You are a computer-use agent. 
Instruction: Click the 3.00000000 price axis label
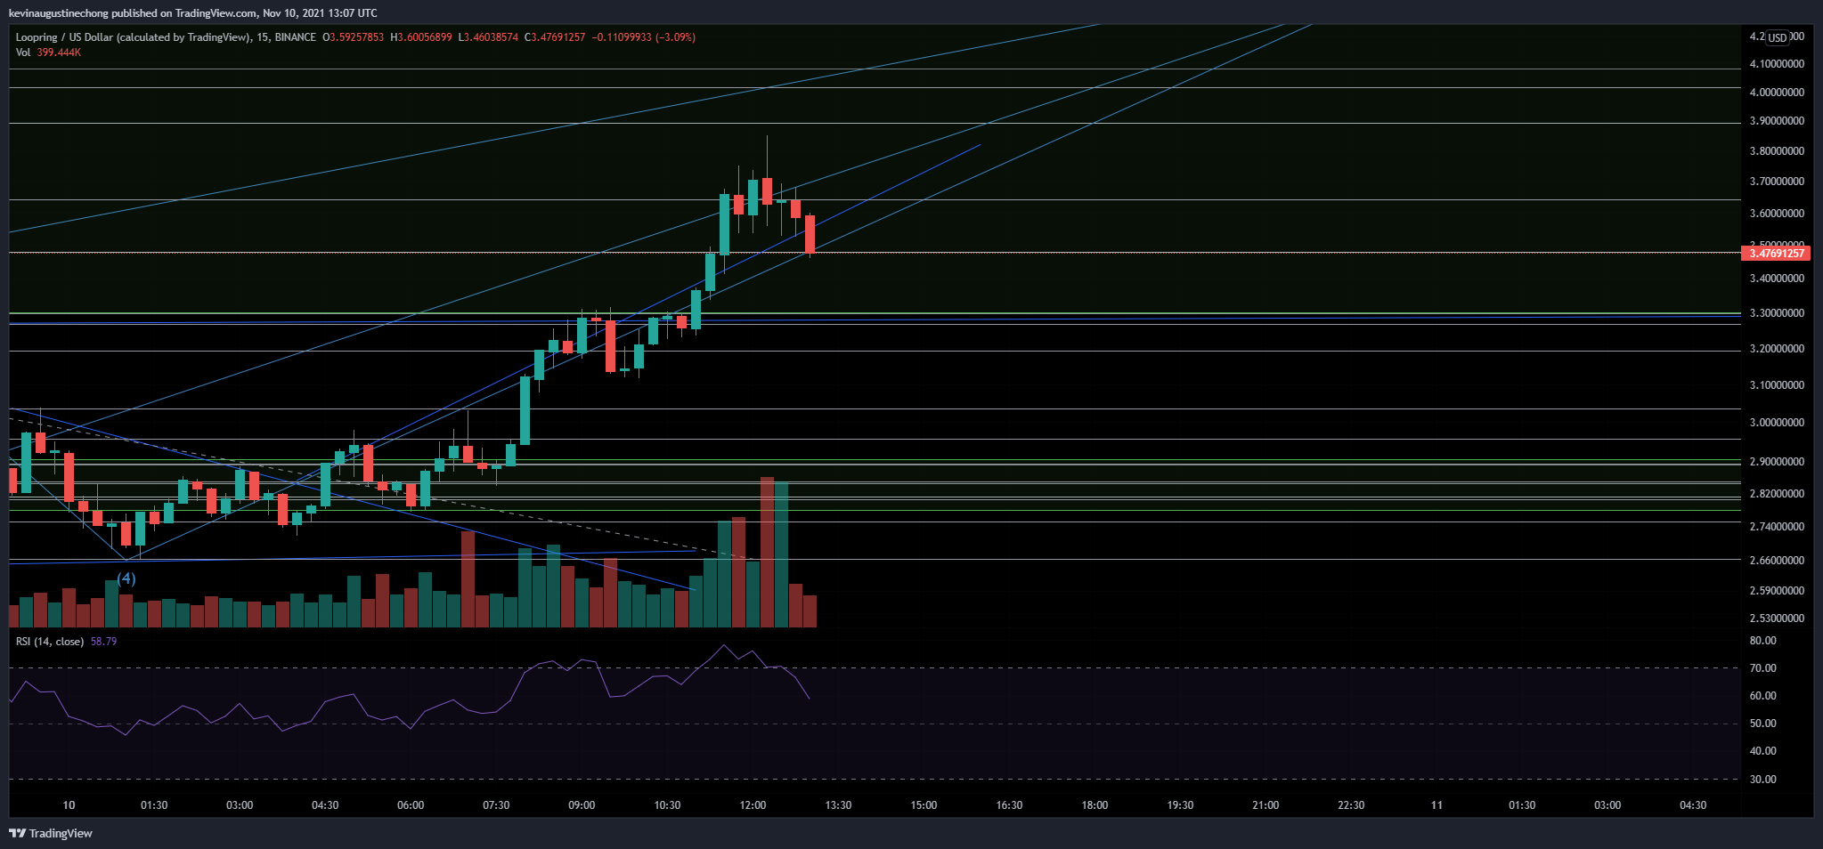1777,423
